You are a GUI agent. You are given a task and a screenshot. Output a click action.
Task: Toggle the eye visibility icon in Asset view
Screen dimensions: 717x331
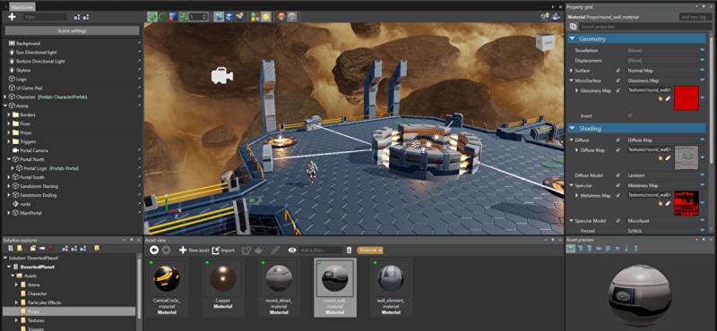292,250
